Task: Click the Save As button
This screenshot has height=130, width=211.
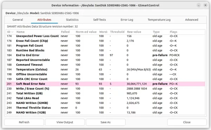Action: (x=105, y=122)
